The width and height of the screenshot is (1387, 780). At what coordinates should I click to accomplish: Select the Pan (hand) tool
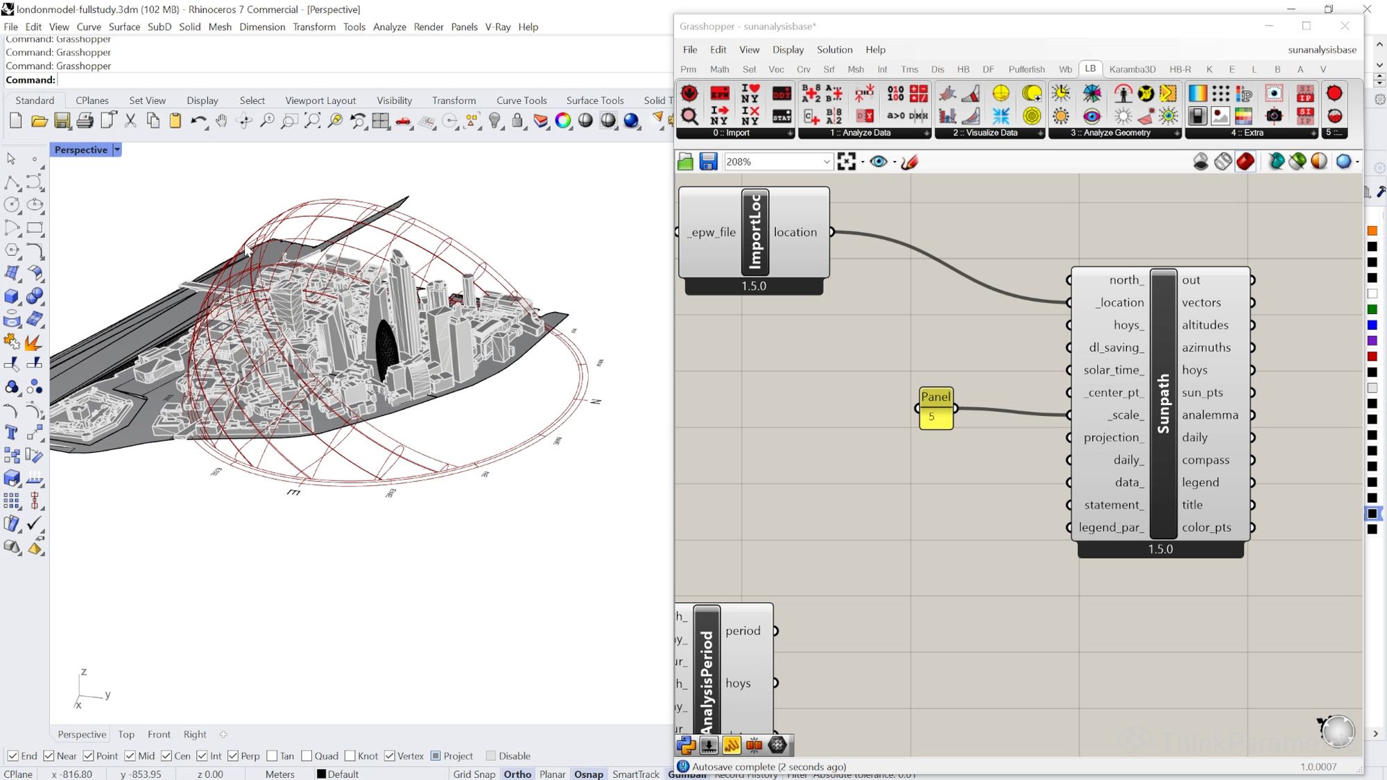[x=221, y=121]
